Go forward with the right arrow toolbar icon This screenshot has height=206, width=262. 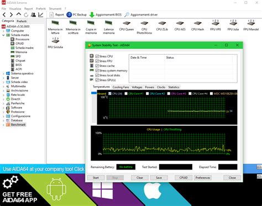(x=11, y=14)
